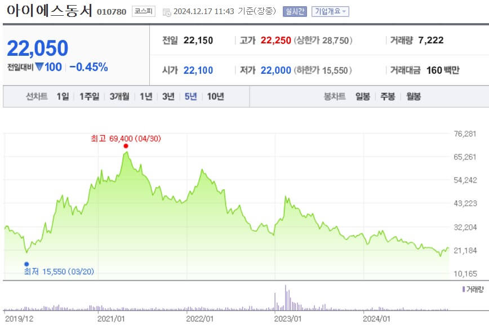Click the blue 최저 15,550 low marker
Image resolution: width=489 pixels, height=329 pixels.
(x=26, y=264)
